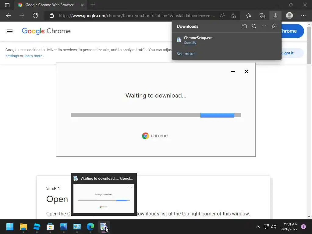Add page to favorites star-plus icon
Screen dimensions: 312x234
pos(233,16)
